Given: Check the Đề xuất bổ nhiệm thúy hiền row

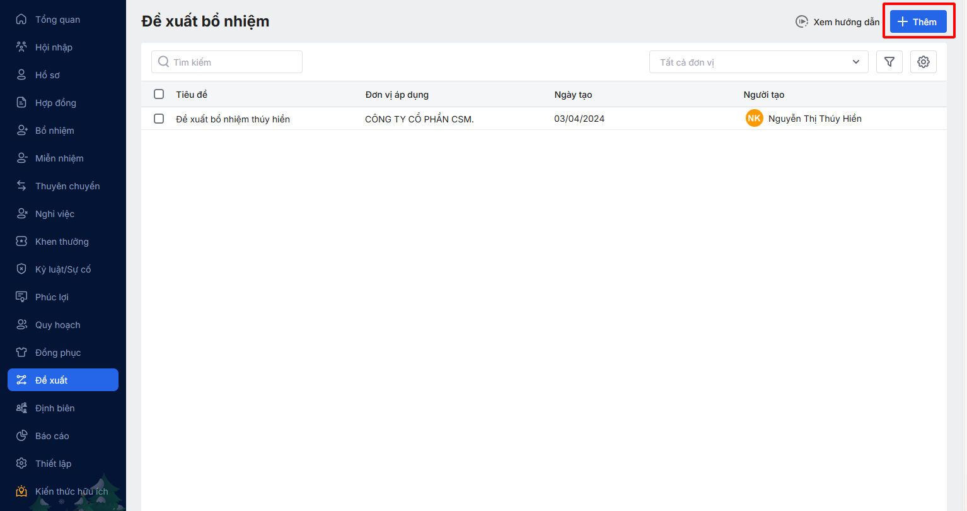Looking at the screenshot, I should 159,119.
